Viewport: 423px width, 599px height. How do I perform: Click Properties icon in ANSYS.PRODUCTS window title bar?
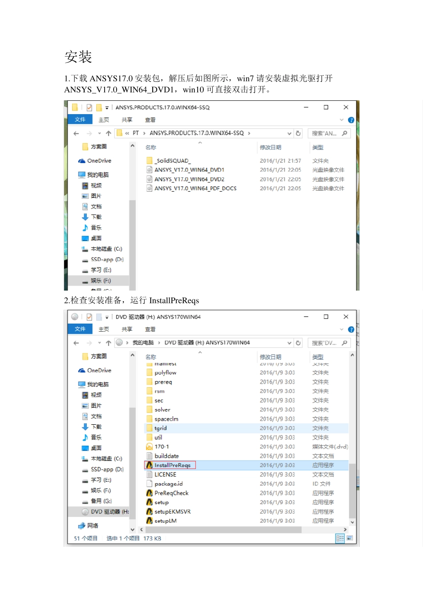point(89,107)
